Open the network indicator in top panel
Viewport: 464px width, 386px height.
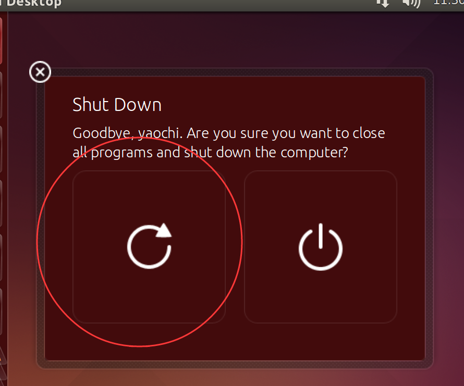click(x=383, y=4)
